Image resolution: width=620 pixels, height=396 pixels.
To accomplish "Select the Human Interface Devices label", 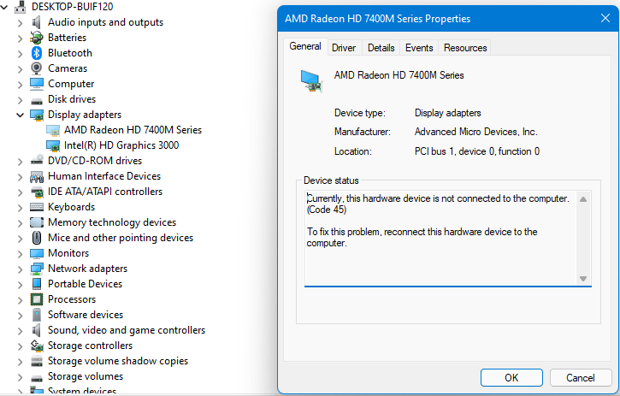I will coord(104,176).
